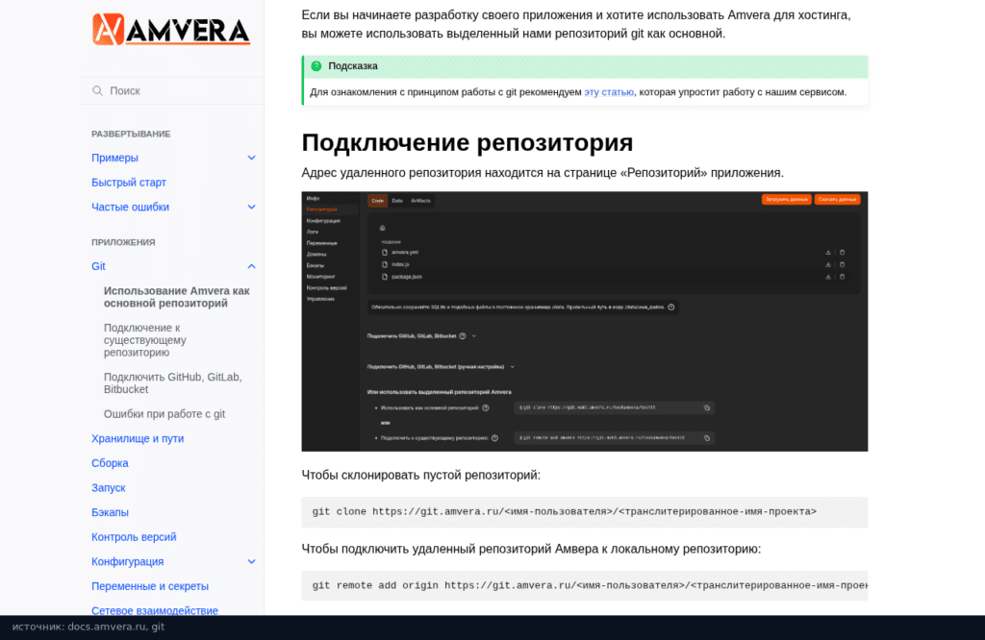Click the git clone code block

pyautogui.click(x=584, y=512)
